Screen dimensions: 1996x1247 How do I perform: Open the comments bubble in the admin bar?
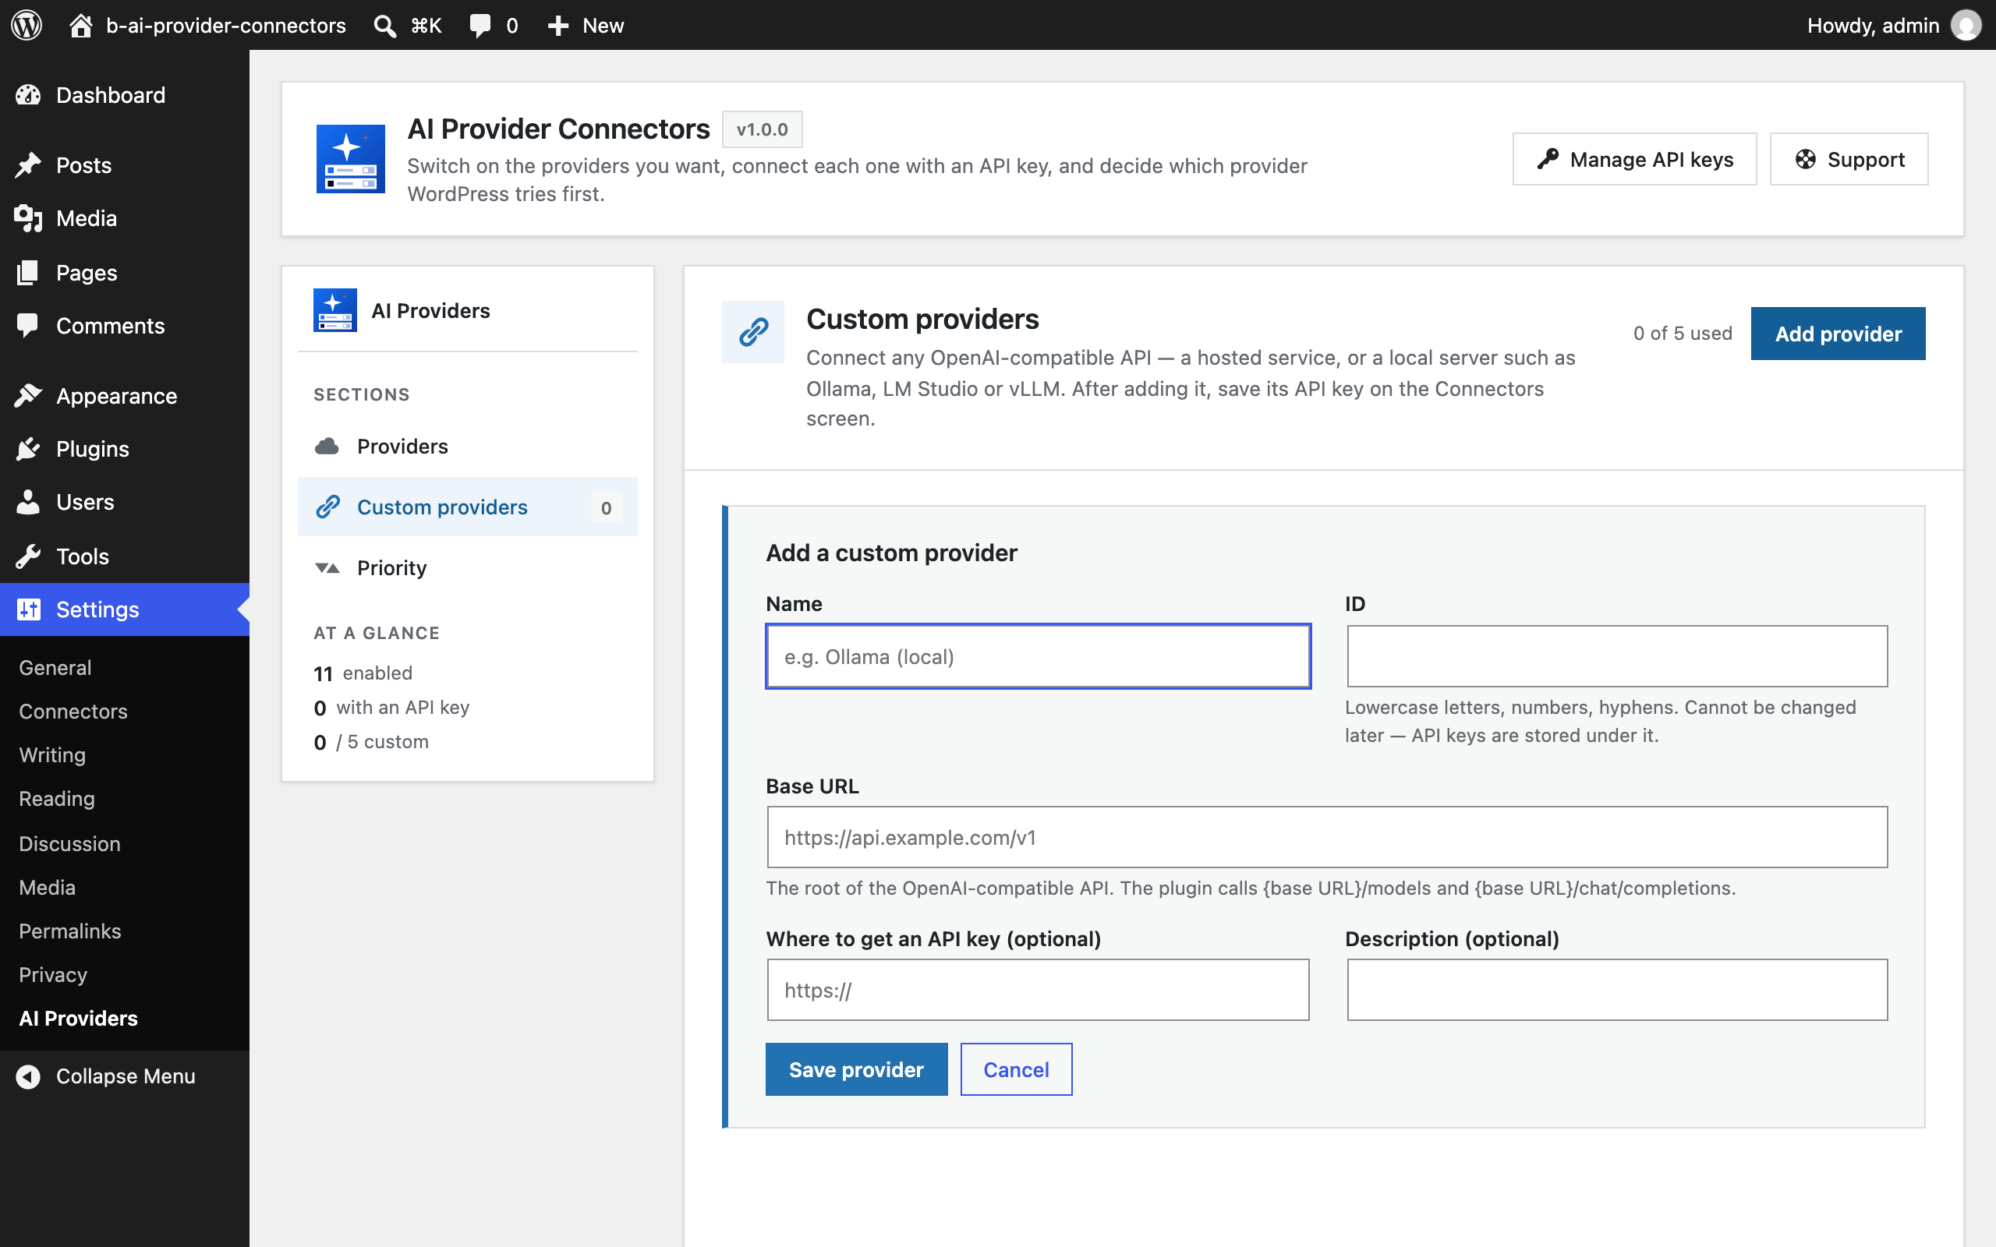coord(480,25)
